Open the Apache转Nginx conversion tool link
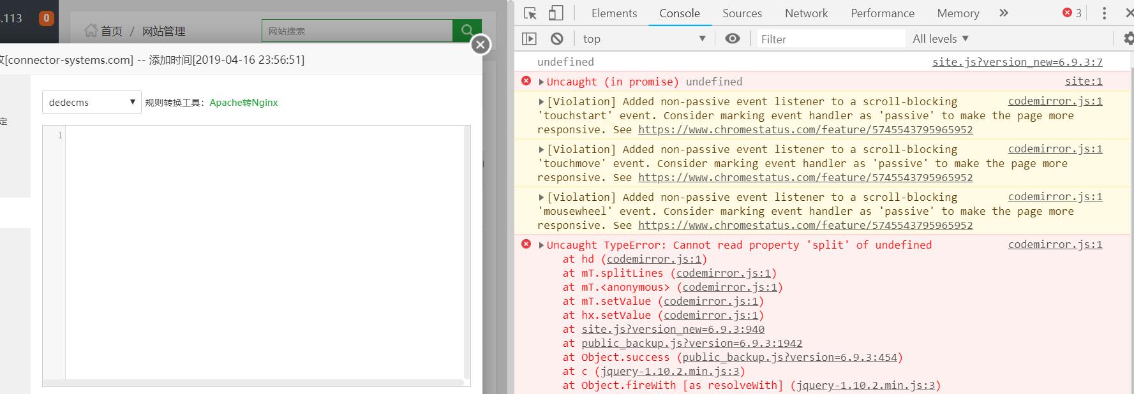This screenshot has width=1134, height=394. pos(244,103)
